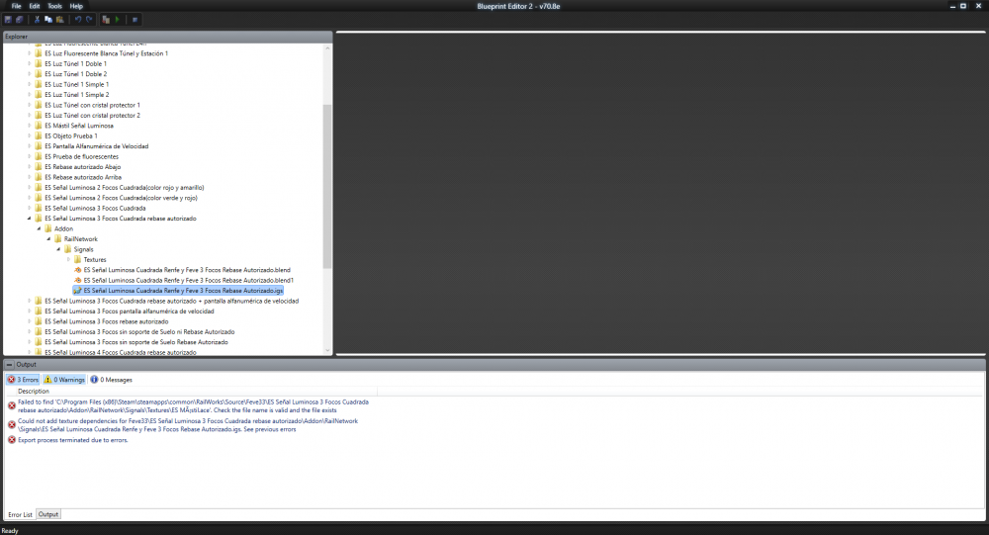989x535 pixels.
Task: Click the folder icon of RailNetwork
Action: 58,239
